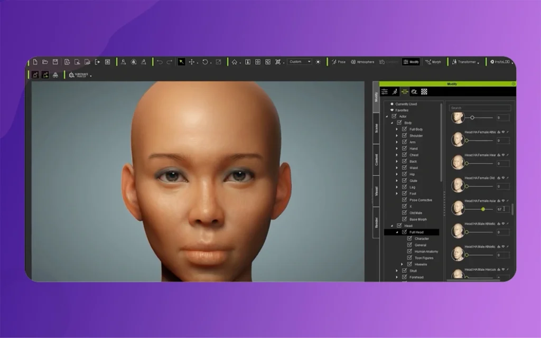Choose the Rotate tool
This screenshot has width=541, height=338.
pyautogui.click(x=206, y=62)
